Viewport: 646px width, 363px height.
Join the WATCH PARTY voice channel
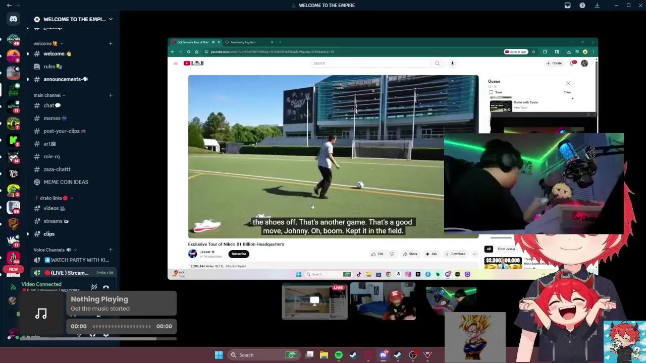[73, 260]
